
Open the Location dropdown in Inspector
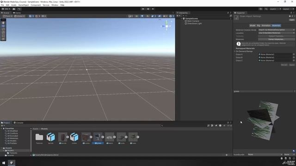[277, 33]
